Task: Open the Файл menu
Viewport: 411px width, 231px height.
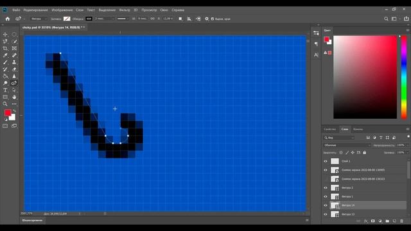Action: (x=16, y=10)
